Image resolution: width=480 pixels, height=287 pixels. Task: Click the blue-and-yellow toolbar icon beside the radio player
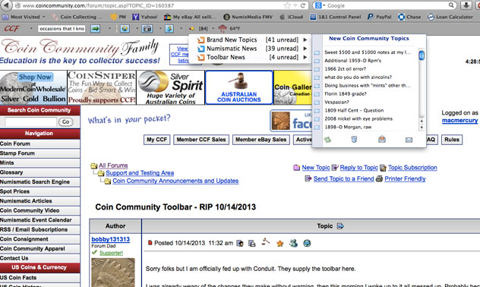(x=169, y=29)
